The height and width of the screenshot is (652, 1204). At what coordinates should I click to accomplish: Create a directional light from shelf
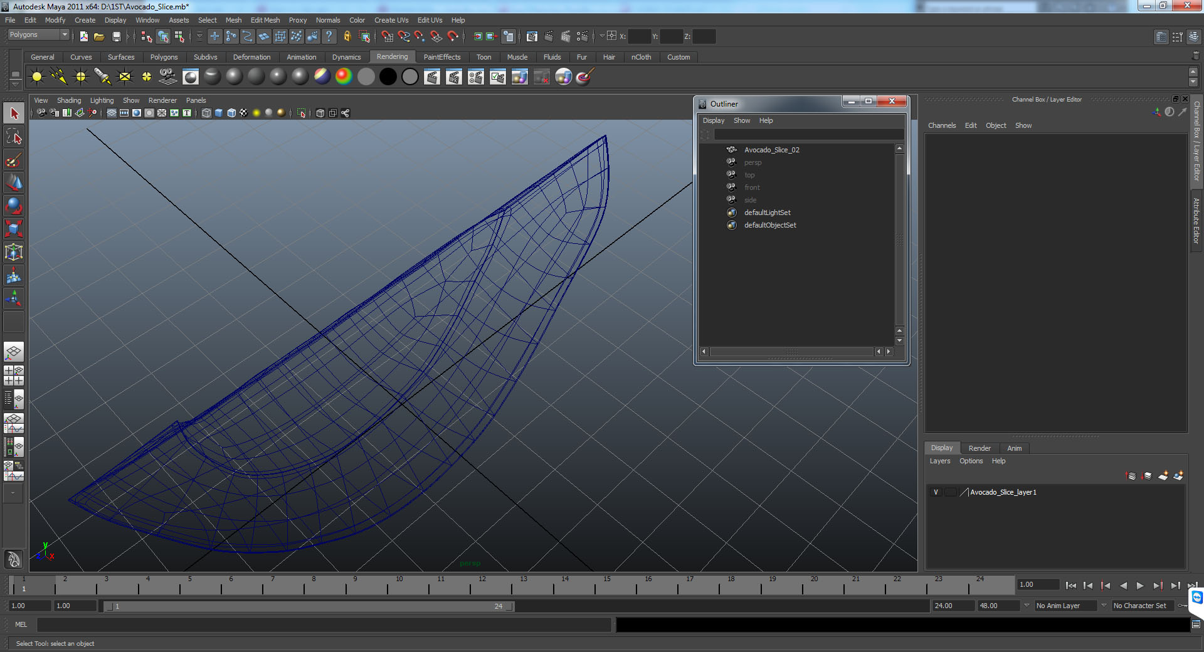(x=59, y=77)
